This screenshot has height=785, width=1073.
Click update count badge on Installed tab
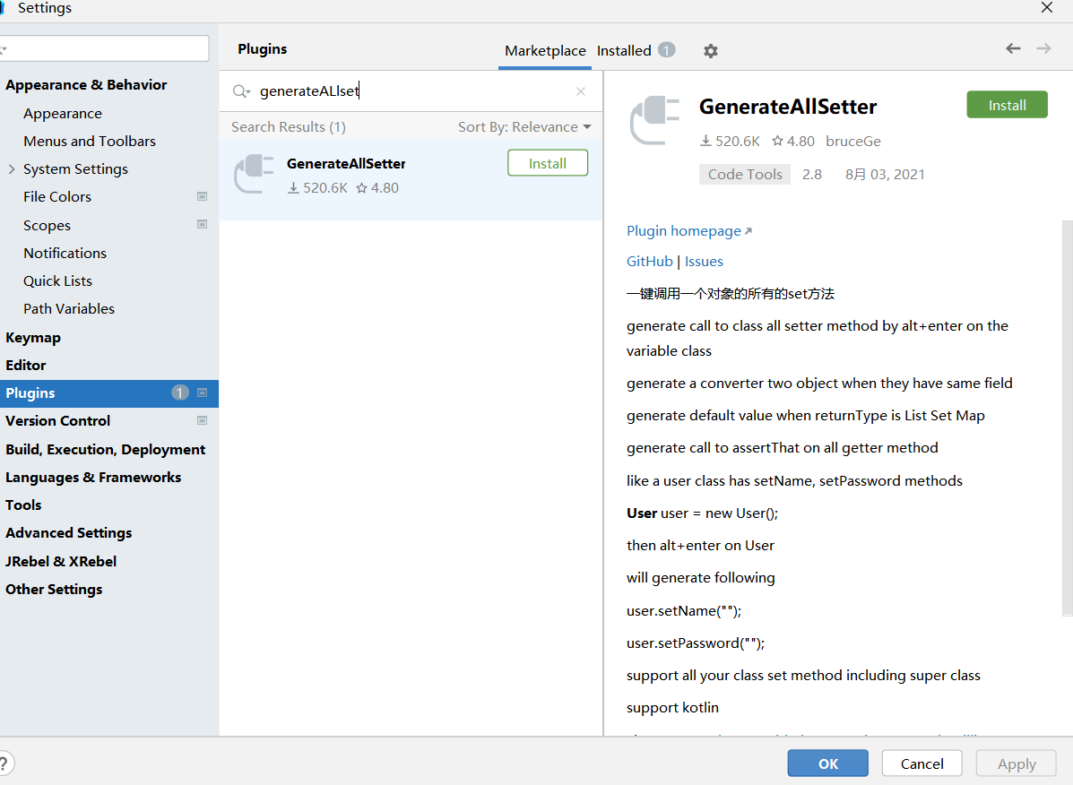point(667,50)
